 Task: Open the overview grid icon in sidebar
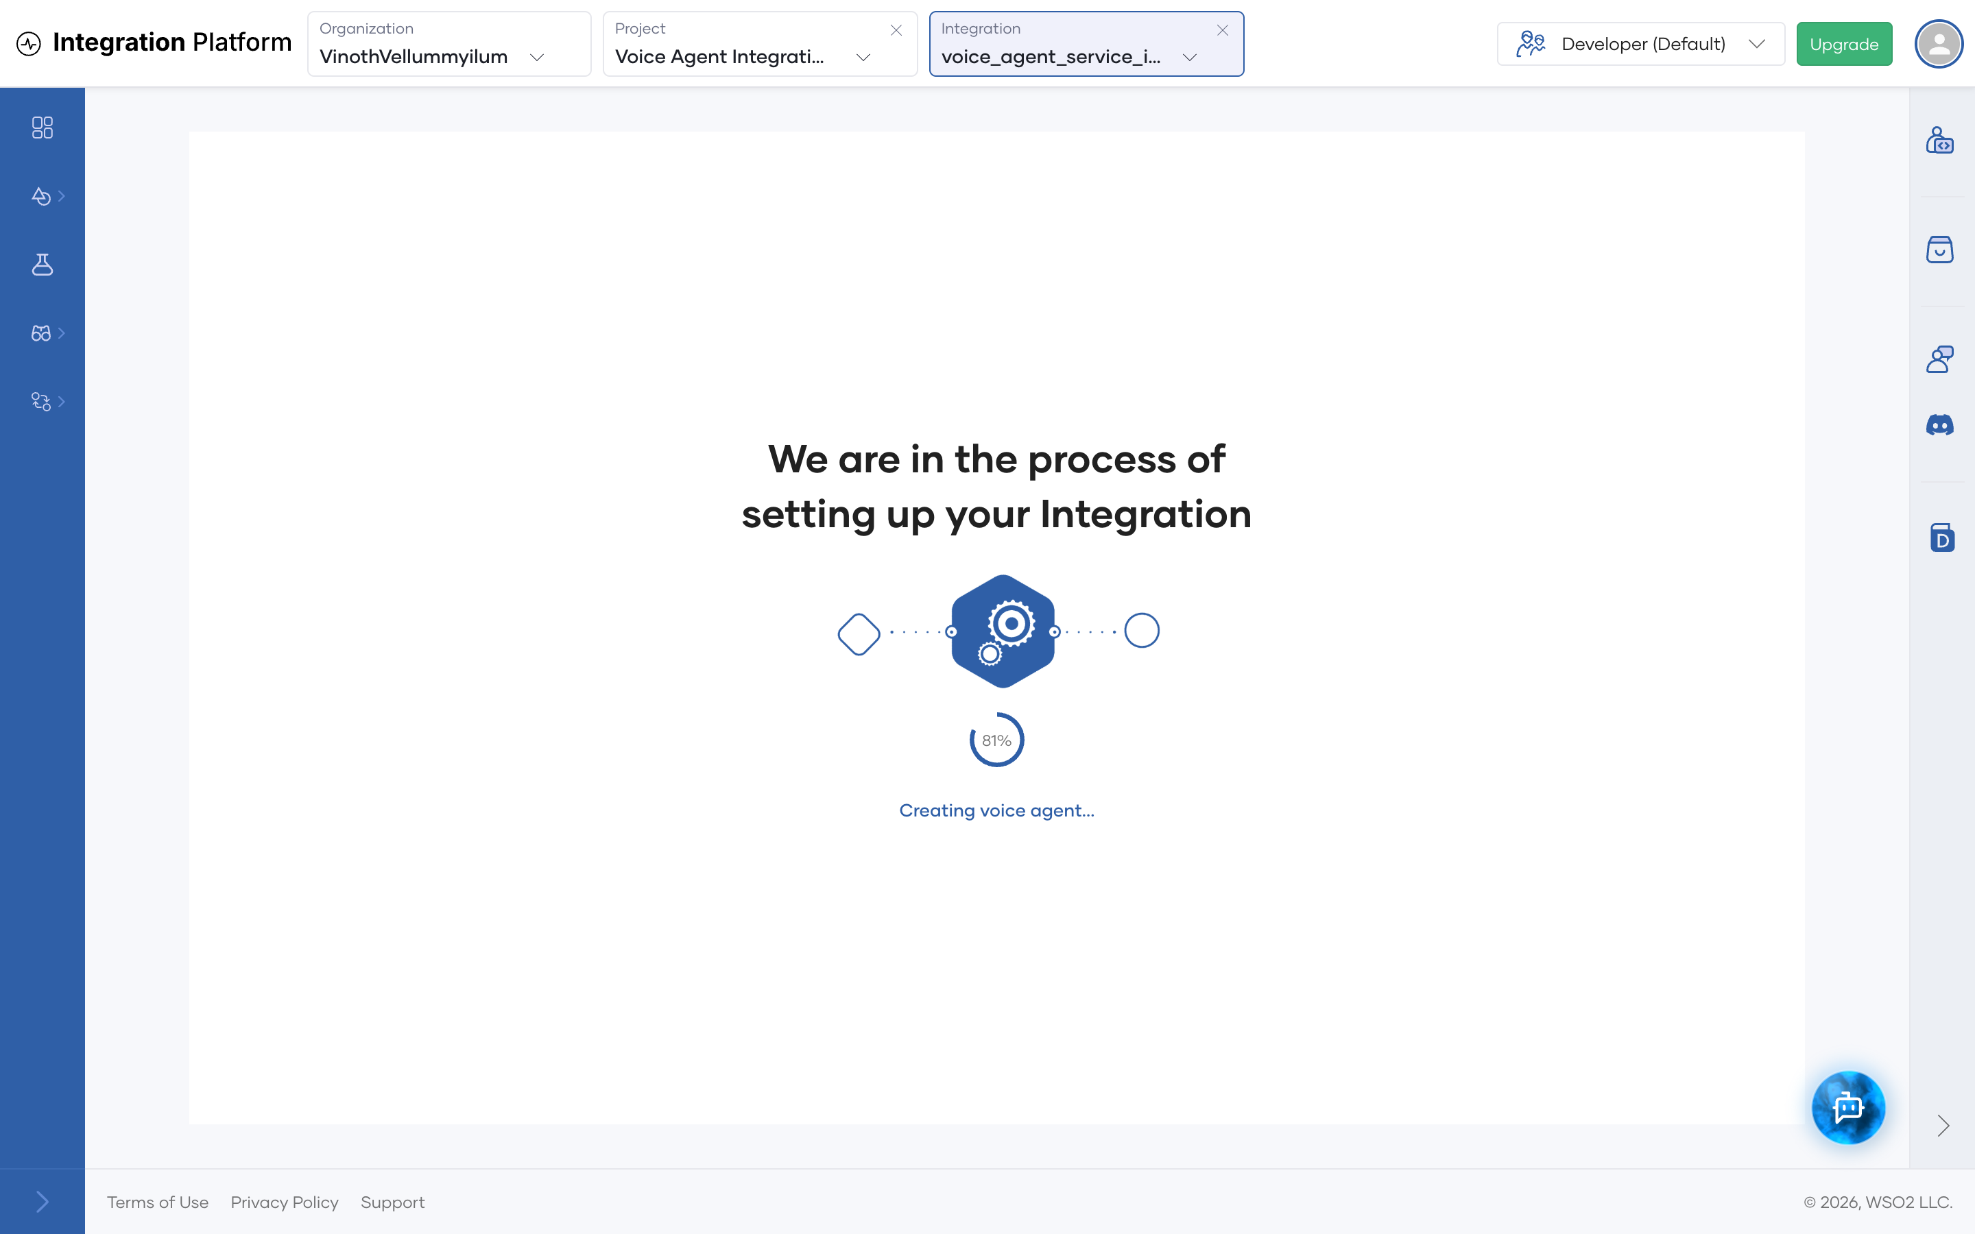coord(43,128)
